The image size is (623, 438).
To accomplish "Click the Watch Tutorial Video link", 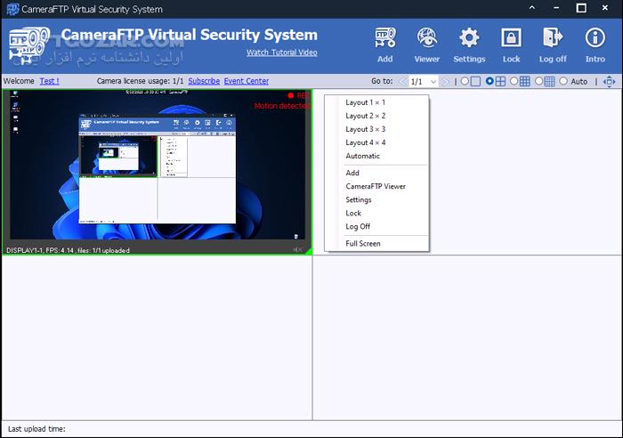I will click(x=281, y=53).
